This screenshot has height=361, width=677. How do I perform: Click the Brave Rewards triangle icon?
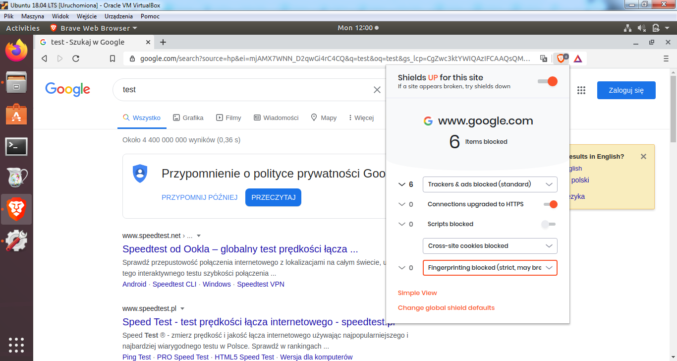(x=578, y=59)
